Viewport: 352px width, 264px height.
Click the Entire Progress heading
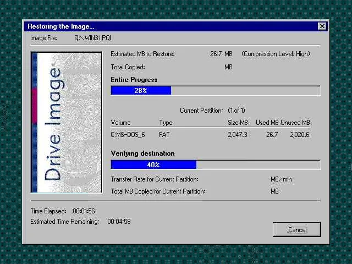[x=134, y=80]
